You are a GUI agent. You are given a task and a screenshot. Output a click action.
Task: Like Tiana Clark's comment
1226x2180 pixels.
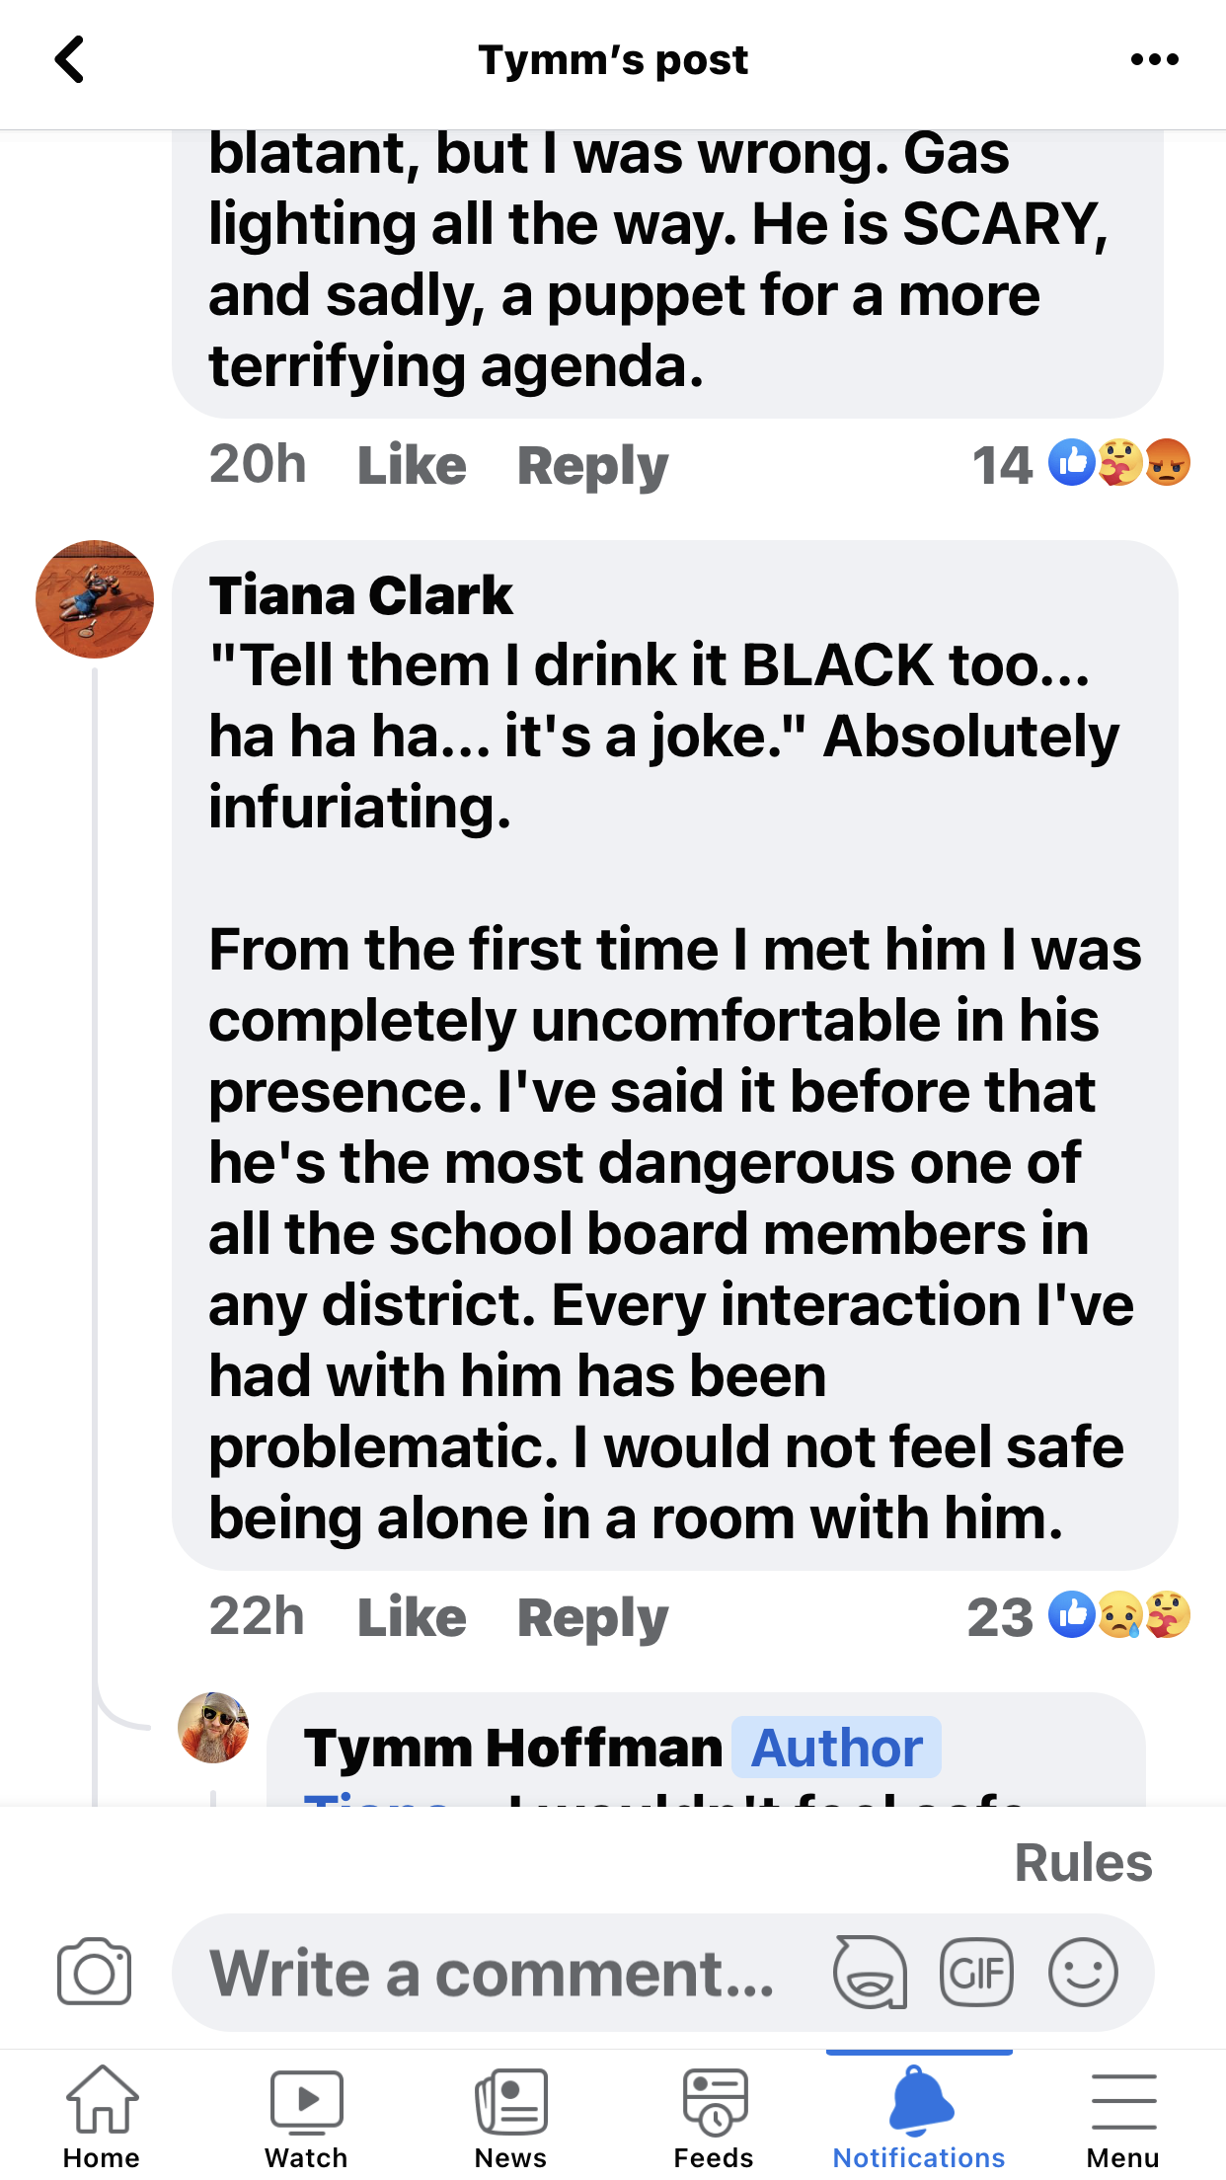[412, 1617]
